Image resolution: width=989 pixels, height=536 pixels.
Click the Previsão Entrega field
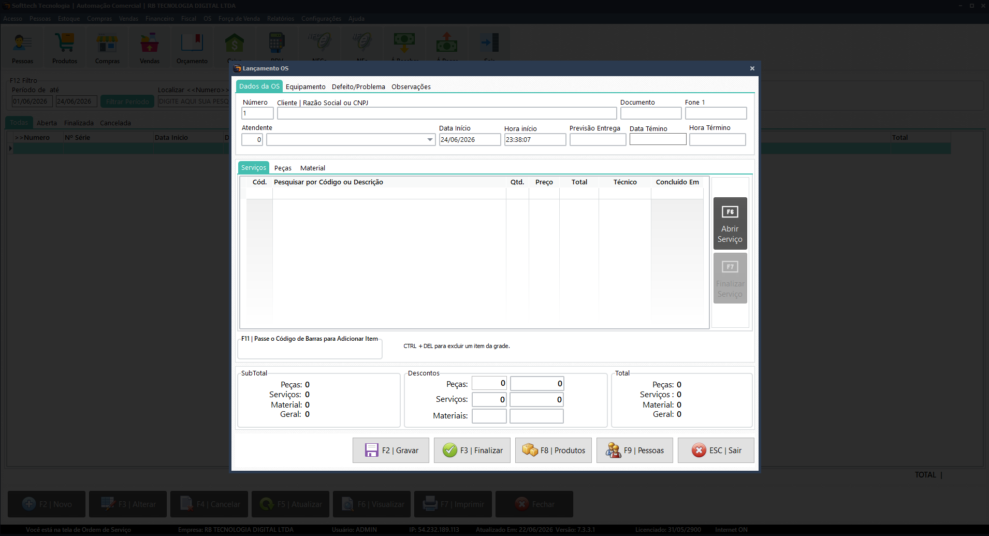coord(598,140)
